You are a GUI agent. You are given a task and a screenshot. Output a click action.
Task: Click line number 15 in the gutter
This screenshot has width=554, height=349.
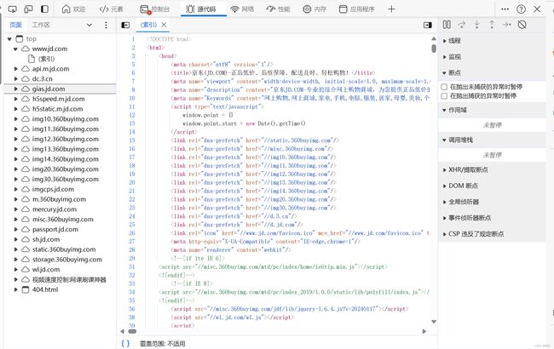[x=132, y=140]
